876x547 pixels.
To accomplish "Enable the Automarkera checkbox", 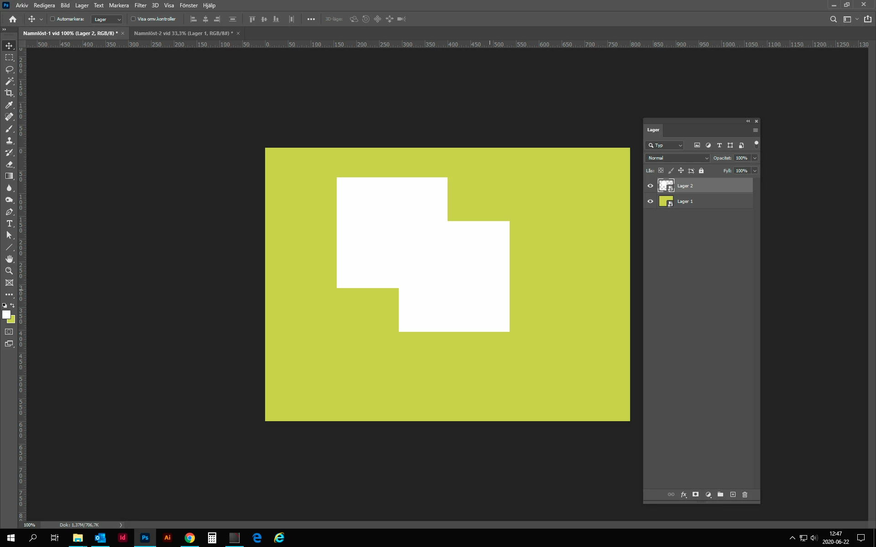I will pyautogui.click(x=52, y=19).
